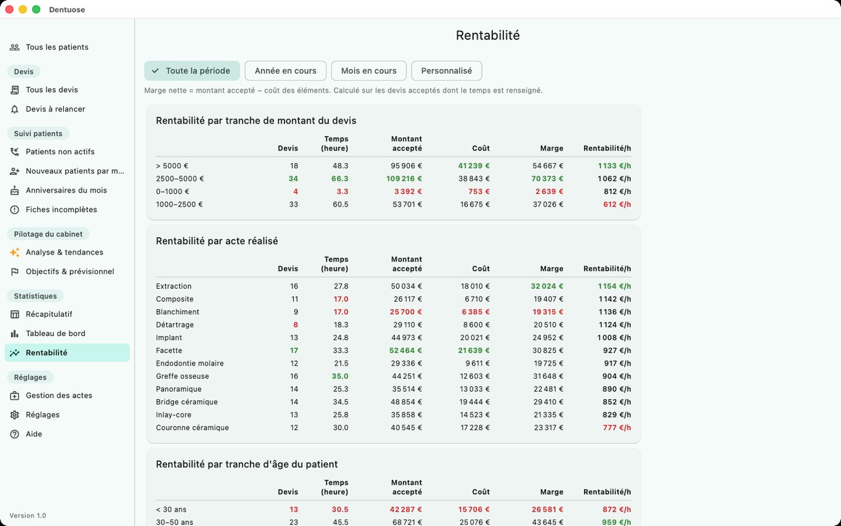This screenshot has height=526, width=841.
Task: Click the Greffe osseuse row label
Action: click(183, 377)
